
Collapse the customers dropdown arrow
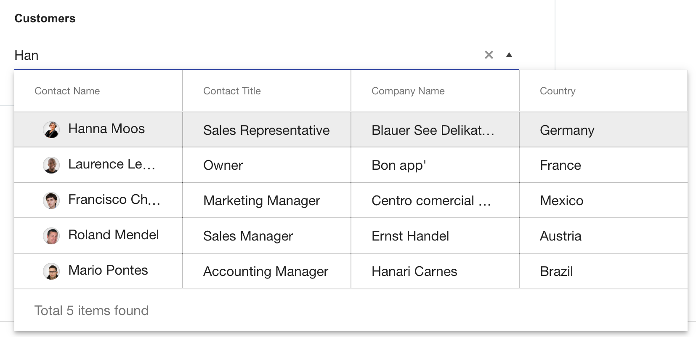(509, 55)
